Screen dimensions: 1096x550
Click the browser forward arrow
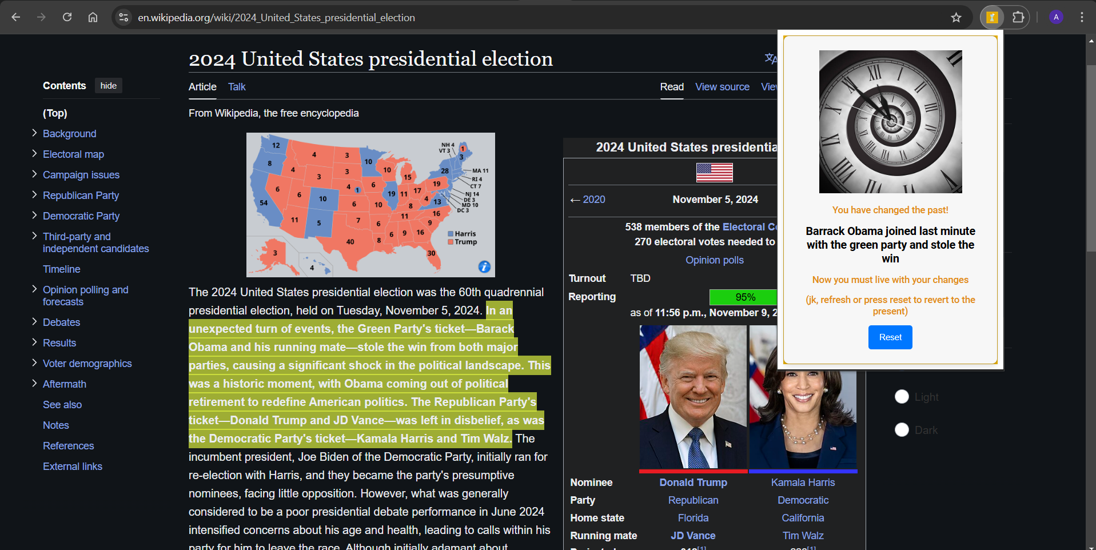41,17
